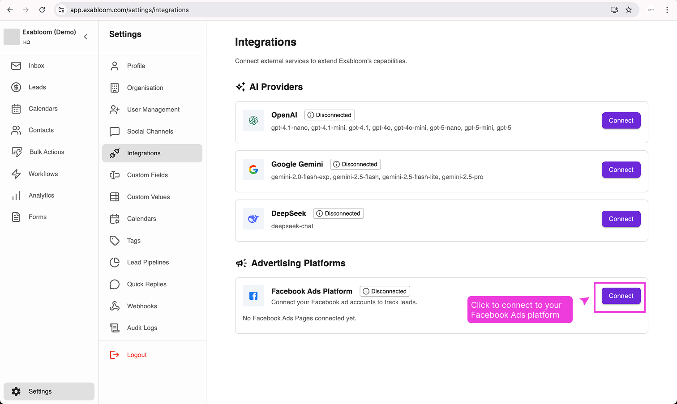Click the OpenAI provider logo
677x404 pixels.
pyautogui.click(x=253, y=120)
